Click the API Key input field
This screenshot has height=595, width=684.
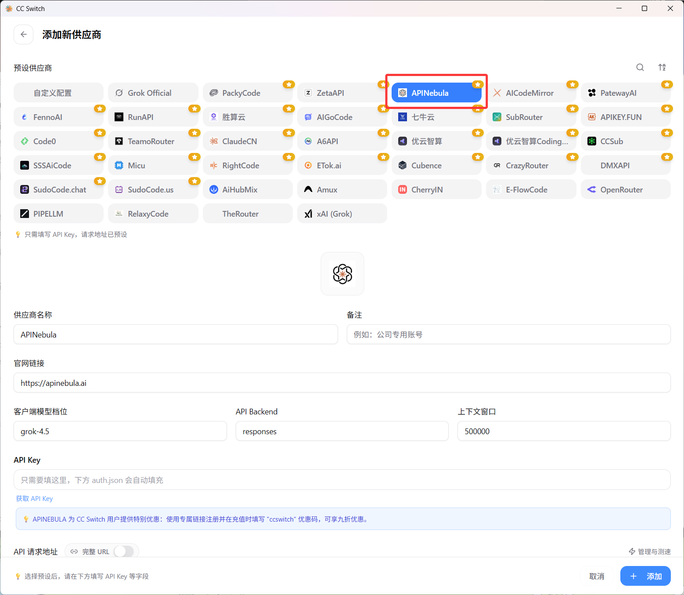(342, 480)
